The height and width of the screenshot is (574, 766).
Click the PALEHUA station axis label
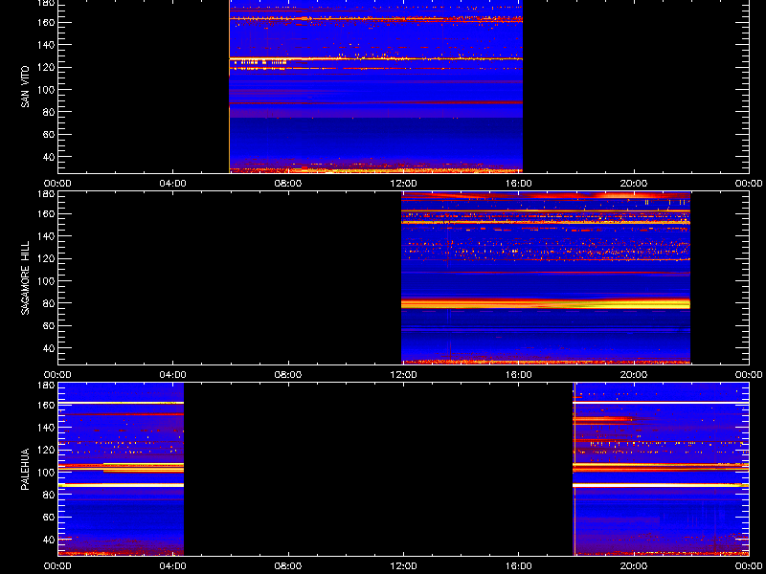26,469
